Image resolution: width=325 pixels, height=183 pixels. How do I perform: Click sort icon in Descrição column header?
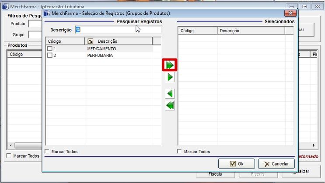pos(91,41)
